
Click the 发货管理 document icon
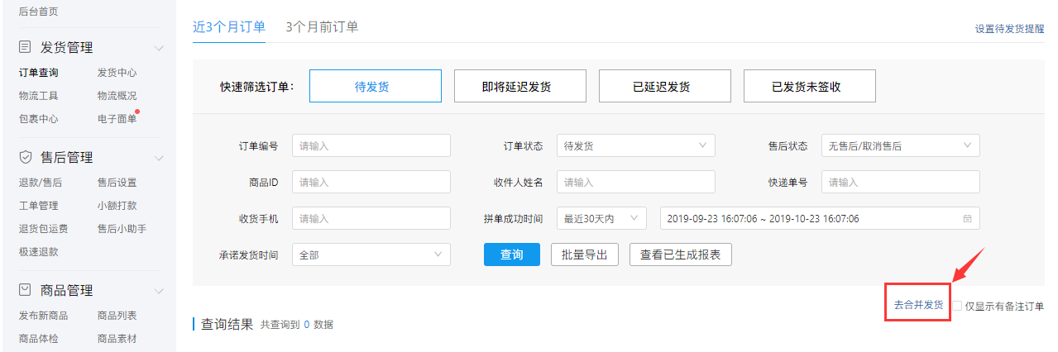[x=26, y=47]
